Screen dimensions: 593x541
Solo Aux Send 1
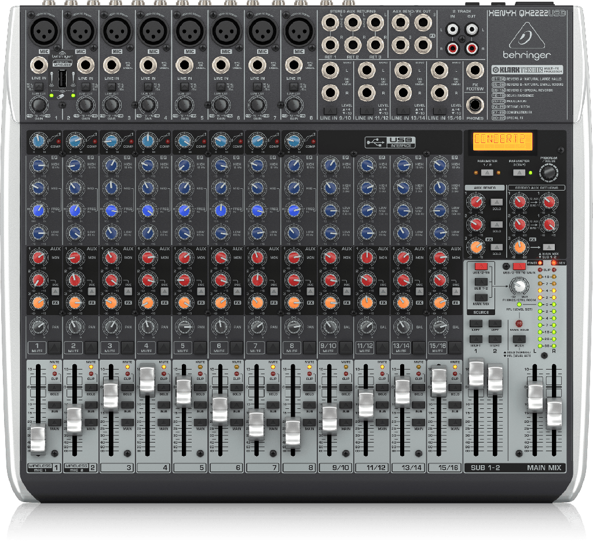[x=497, y=202]
